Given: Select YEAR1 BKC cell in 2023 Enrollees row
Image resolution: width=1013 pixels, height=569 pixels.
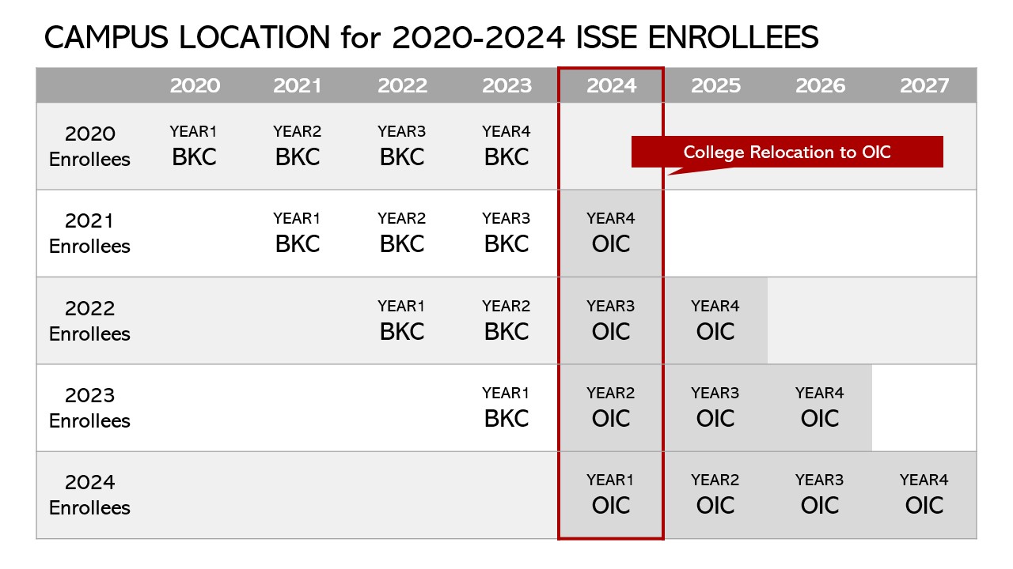Looking at the screenshot, I should [506, 408].
